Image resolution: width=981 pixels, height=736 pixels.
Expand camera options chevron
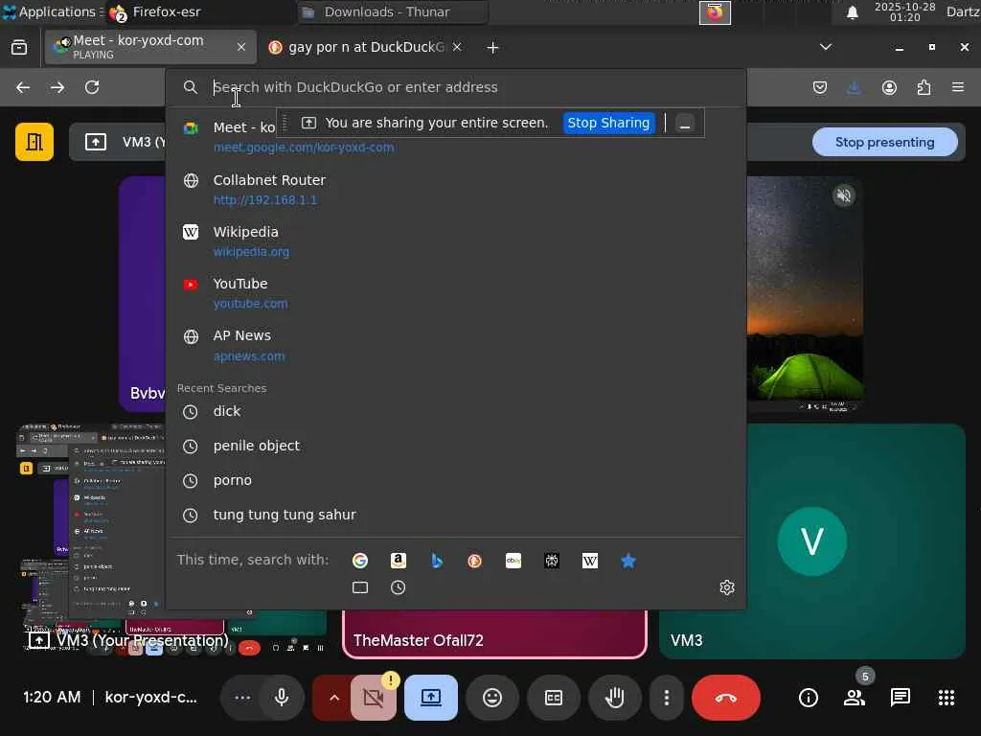tap(333, 698)
